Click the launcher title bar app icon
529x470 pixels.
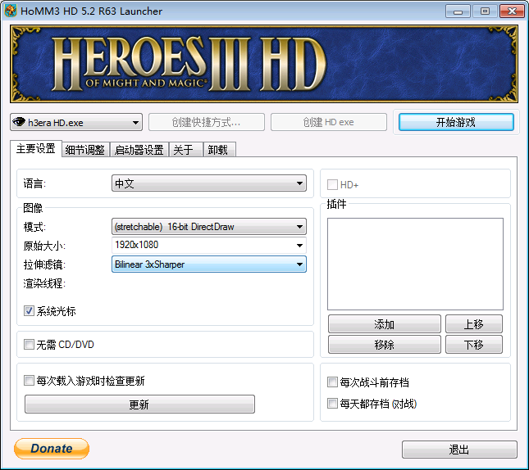(11, 11)
